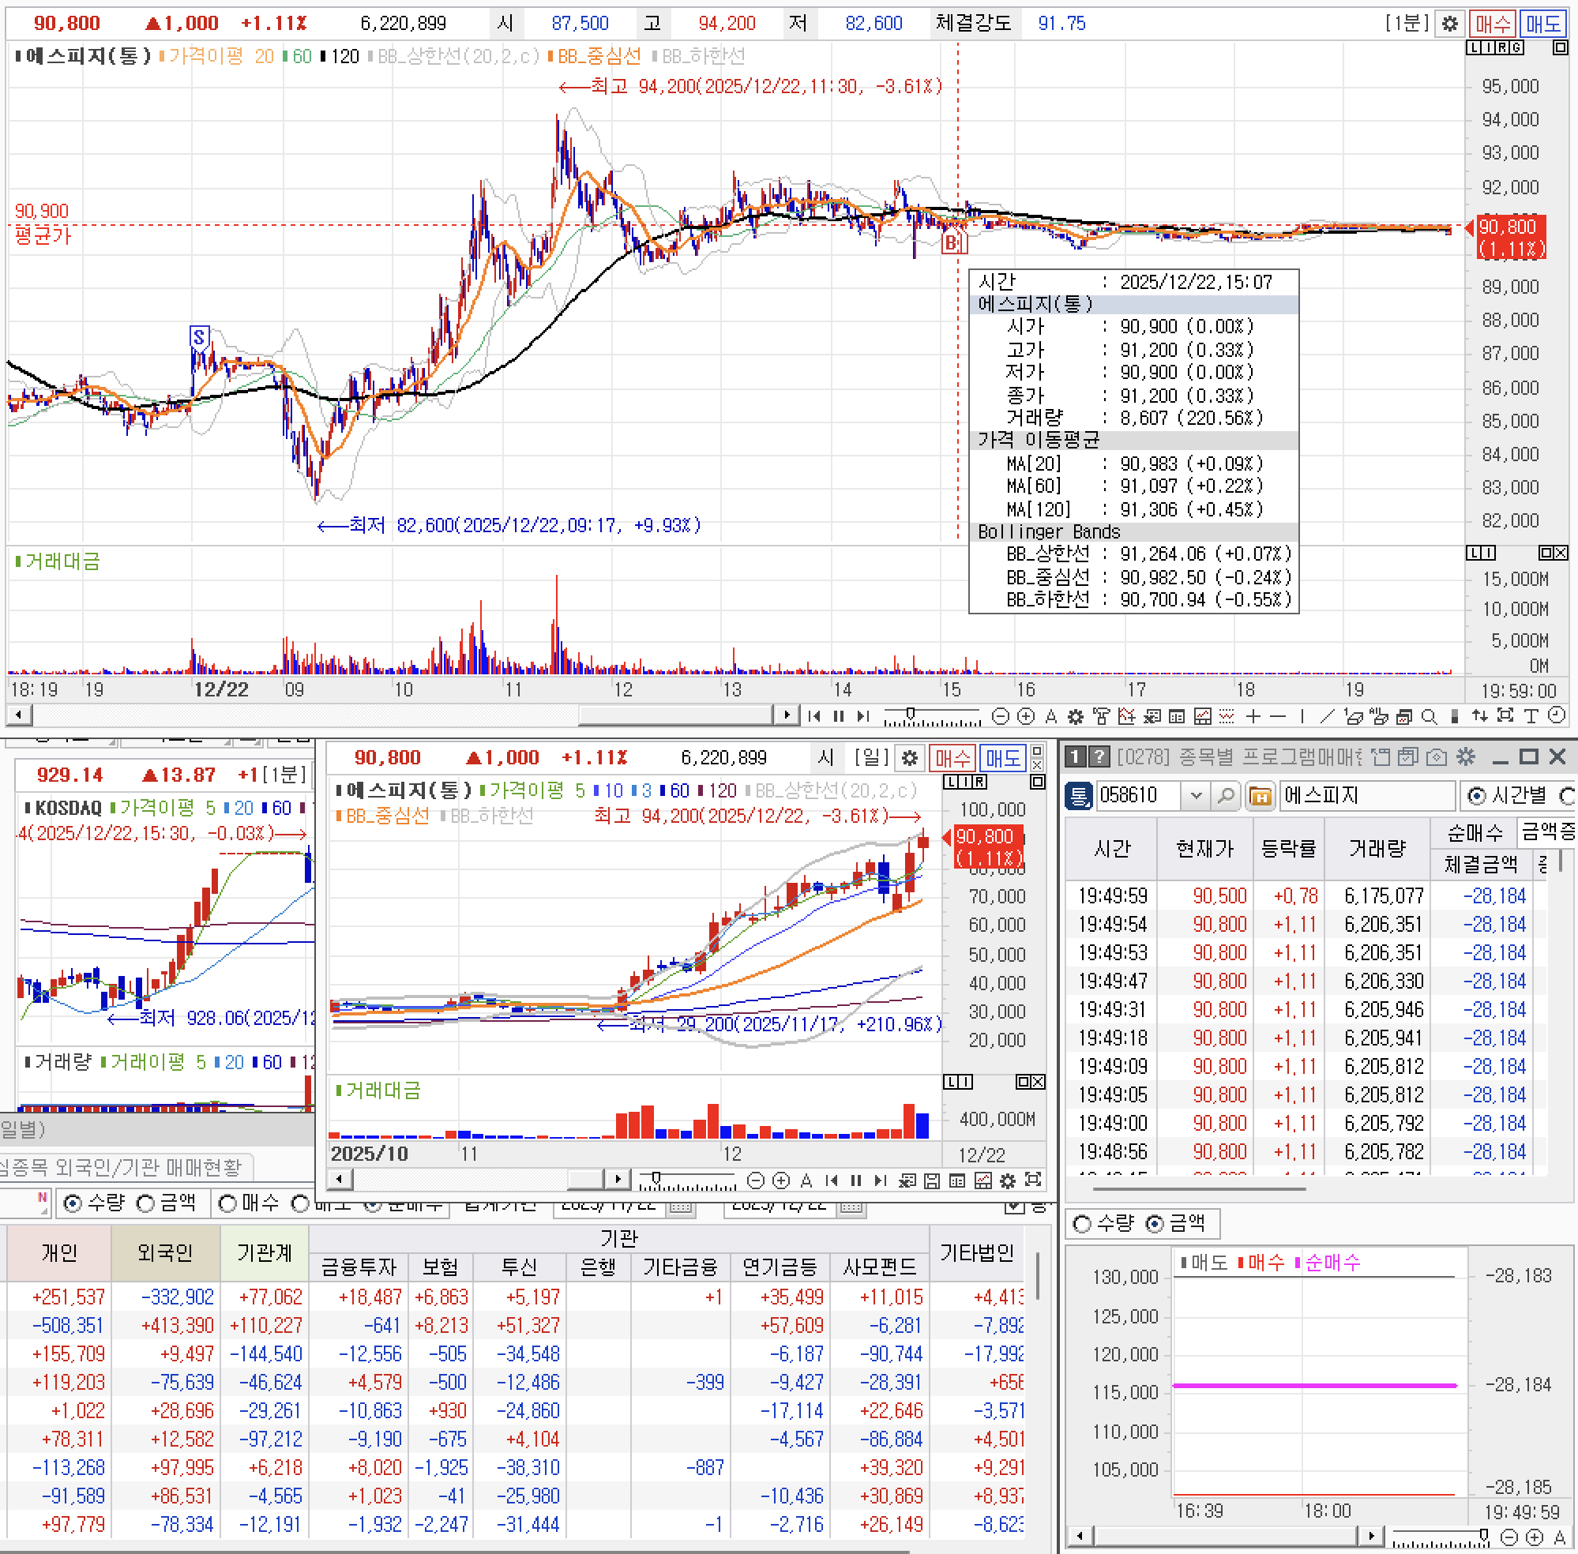The width and height of the screenshot is (1578, 1554).
Task: Open stock search magnifier beside code 058610
Action: click(1225, 795)
